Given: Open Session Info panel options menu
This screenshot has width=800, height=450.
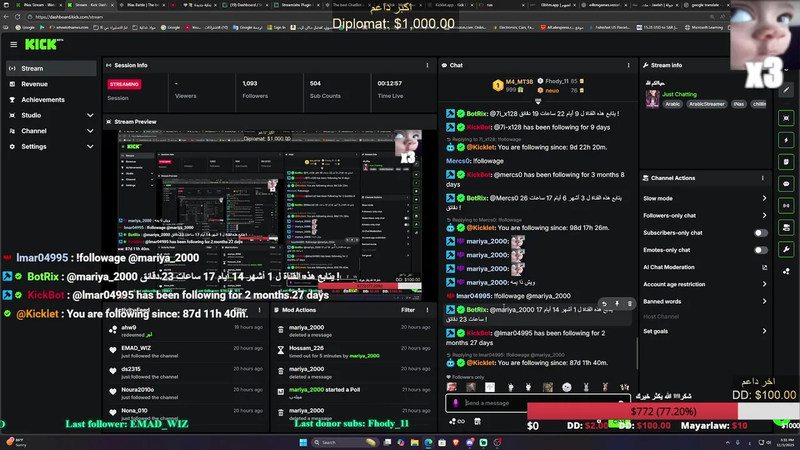Looking at the screenshot, I should [x=427, y=65].
